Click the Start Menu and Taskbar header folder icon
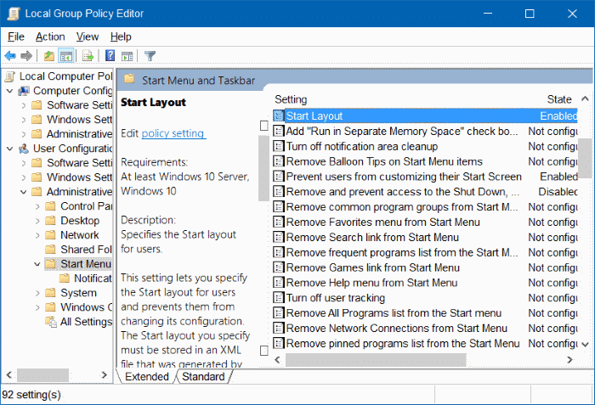The image size is (595, 405). pos(130,79)
